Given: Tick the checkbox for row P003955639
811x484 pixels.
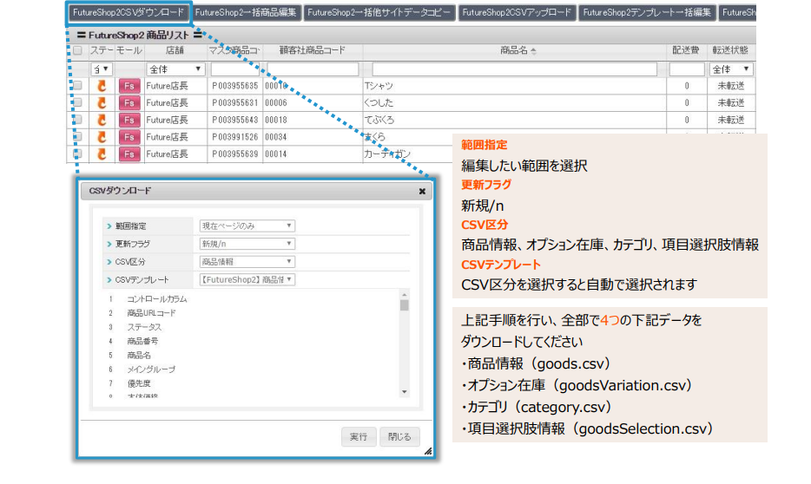Looking at the screenshot, I should tap(77, 154).
